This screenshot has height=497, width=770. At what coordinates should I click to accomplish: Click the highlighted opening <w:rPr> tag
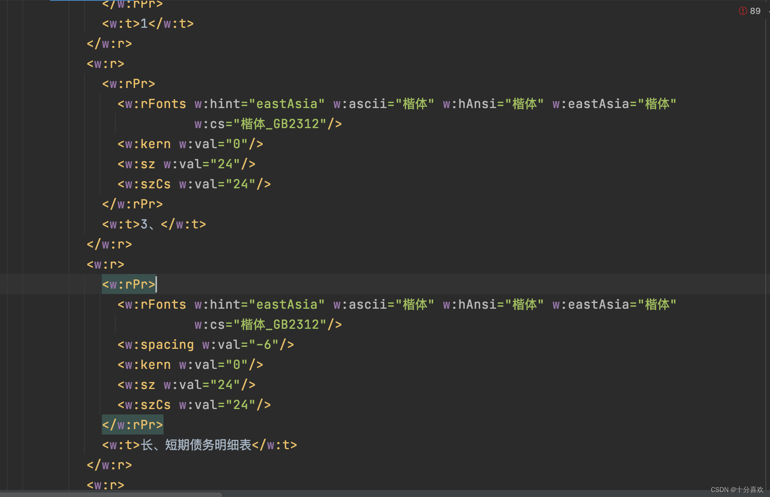point(128,284)
